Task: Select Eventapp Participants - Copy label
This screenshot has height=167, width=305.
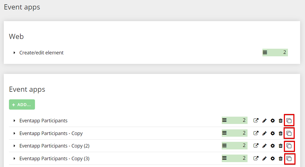Action: click(51, 133)
